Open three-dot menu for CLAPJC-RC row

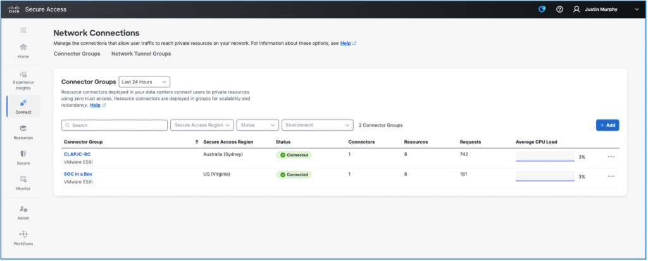[x=611, y=157]
